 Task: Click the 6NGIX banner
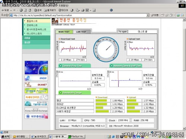36,78
